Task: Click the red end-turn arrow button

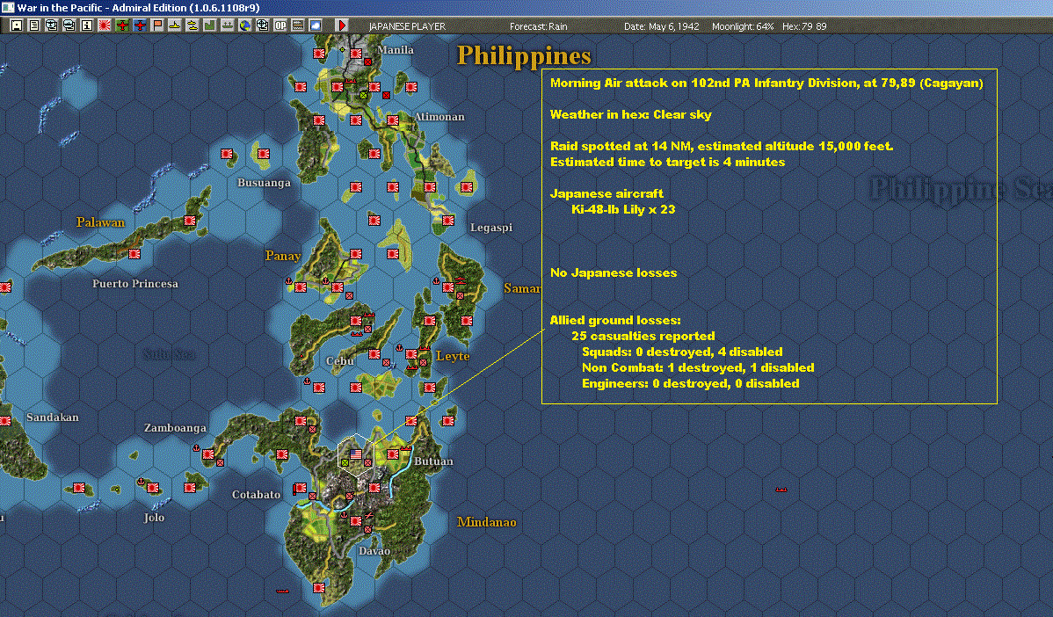Action: coord(342,25)
